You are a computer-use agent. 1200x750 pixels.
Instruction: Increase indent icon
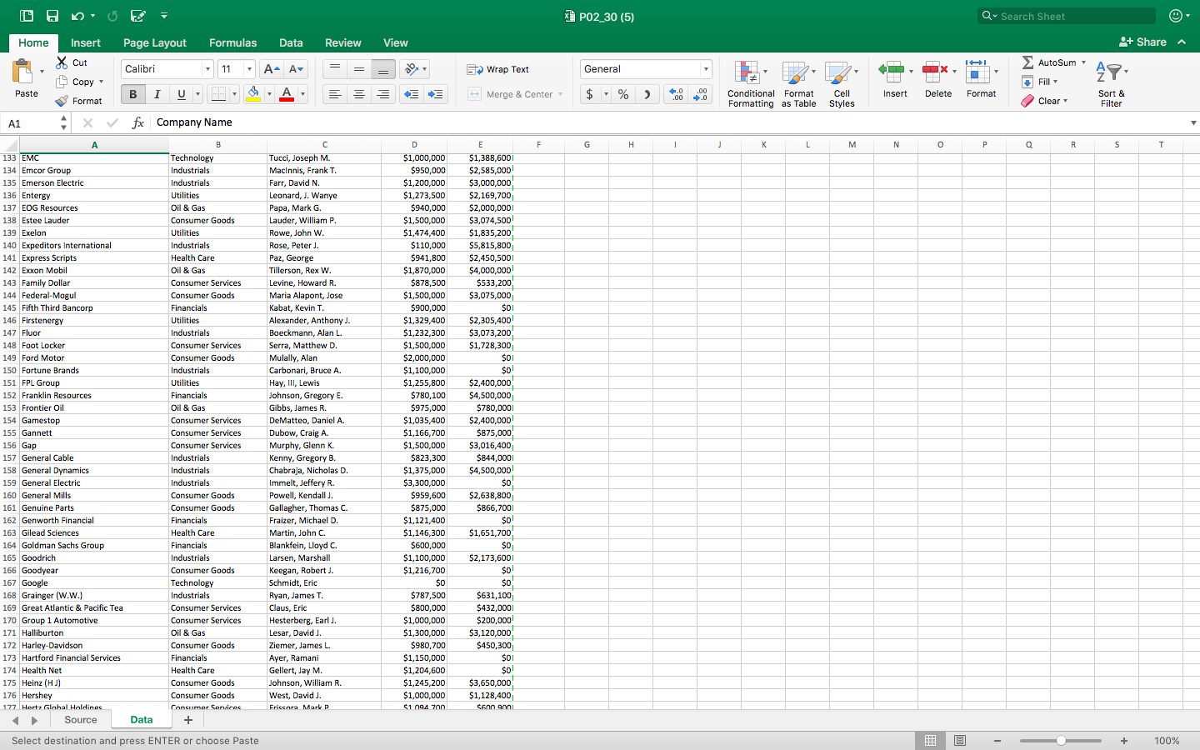[x=435, y=94]
